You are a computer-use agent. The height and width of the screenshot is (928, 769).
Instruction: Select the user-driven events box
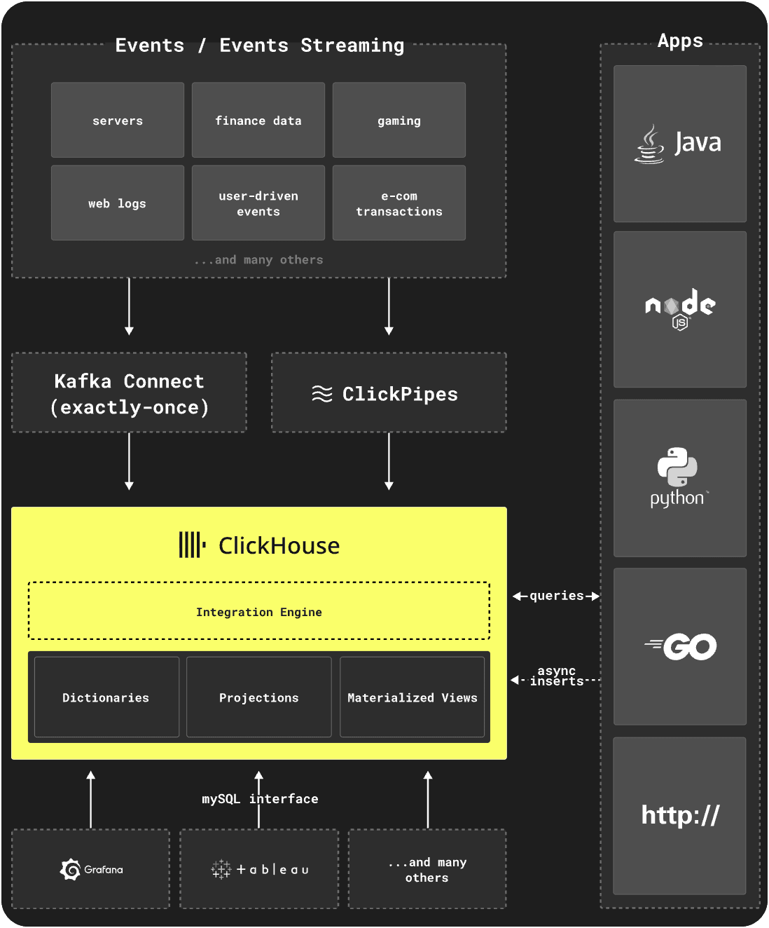258,203
